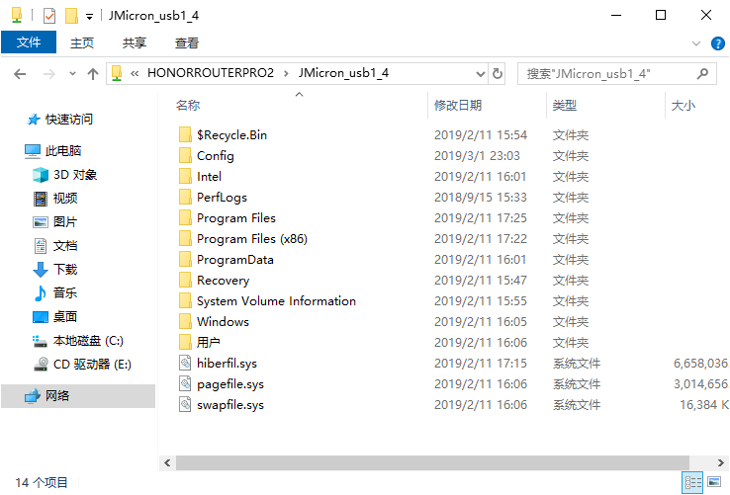Screen dimensions: 730x495
Task: Select the ProgramData folder icon
Action: 185,260
